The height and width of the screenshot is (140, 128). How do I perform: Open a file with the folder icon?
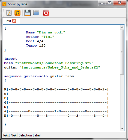[x=36, y=13]
